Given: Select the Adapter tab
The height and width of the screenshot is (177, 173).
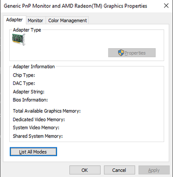Looking at the screenshot, I should click(x=15, y=20).
